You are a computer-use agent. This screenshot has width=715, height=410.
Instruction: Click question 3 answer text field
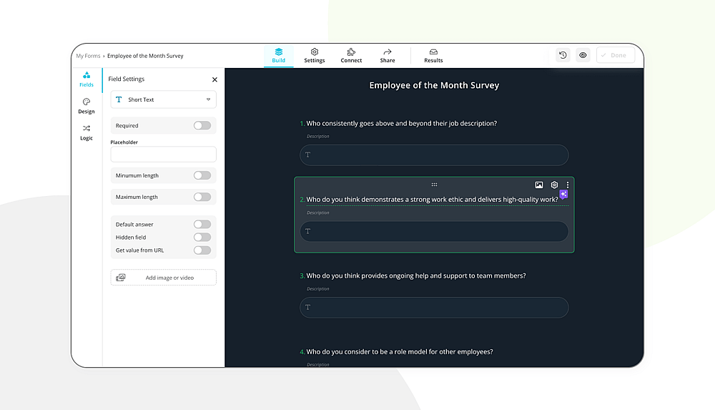(x=434, y=307)
